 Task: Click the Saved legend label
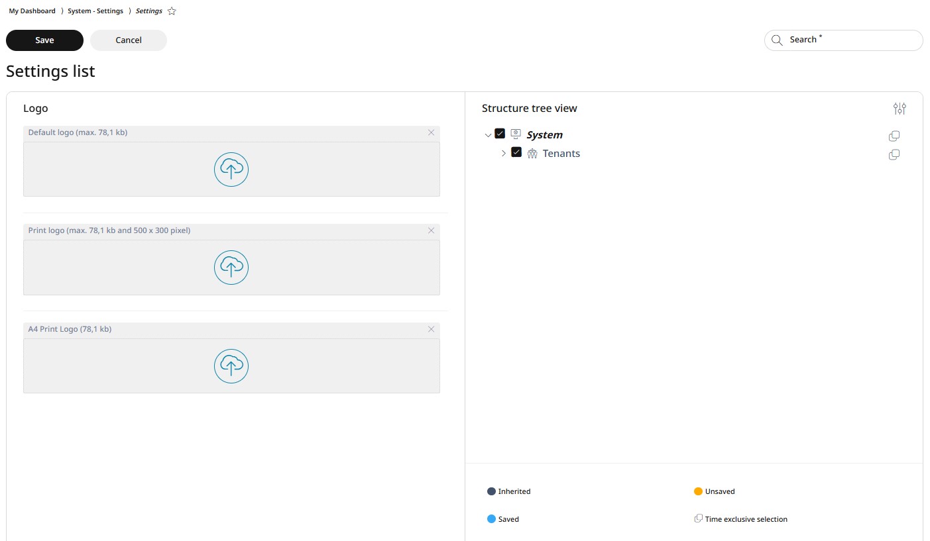[508, 519]
